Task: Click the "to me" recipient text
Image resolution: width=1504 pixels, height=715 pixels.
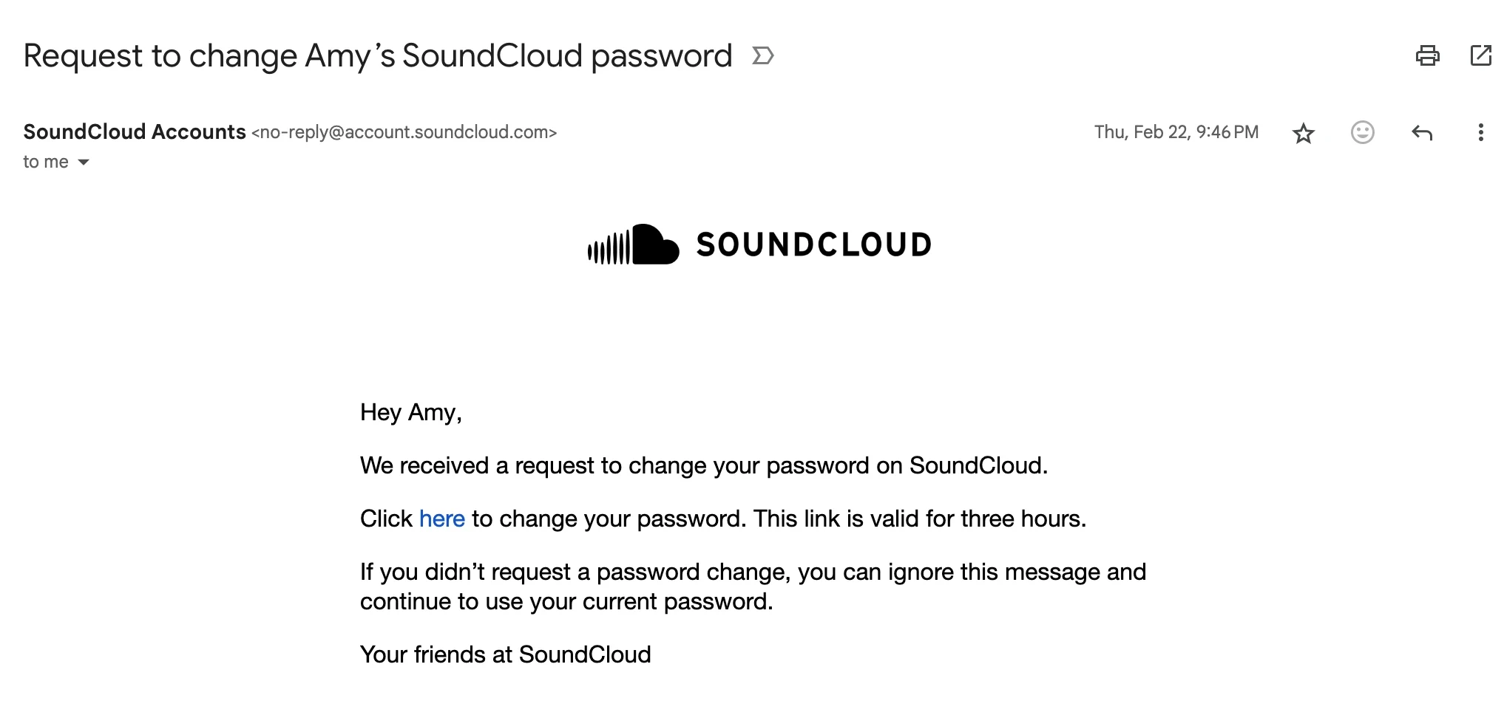Action: click(46, 162)
